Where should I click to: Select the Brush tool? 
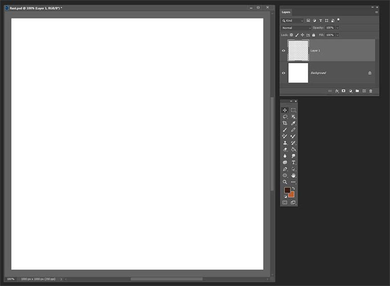[x=285, y=129]
